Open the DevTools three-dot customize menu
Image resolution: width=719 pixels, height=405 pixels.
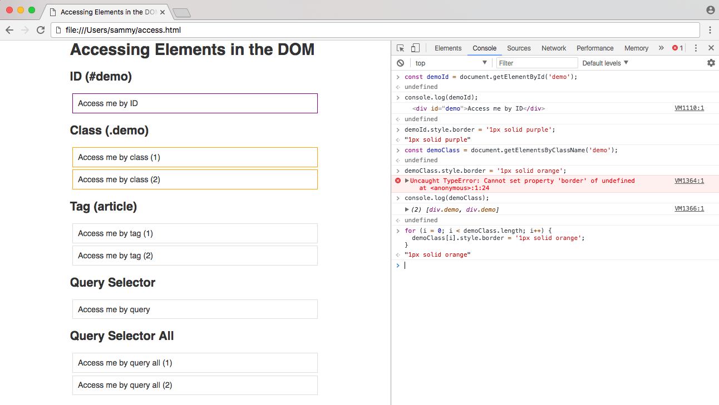click(696, 48)
